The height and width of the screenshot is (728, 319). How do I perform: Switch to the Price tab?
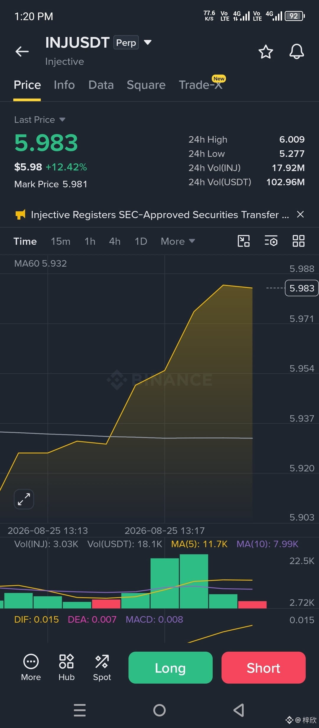coord(27,85)
